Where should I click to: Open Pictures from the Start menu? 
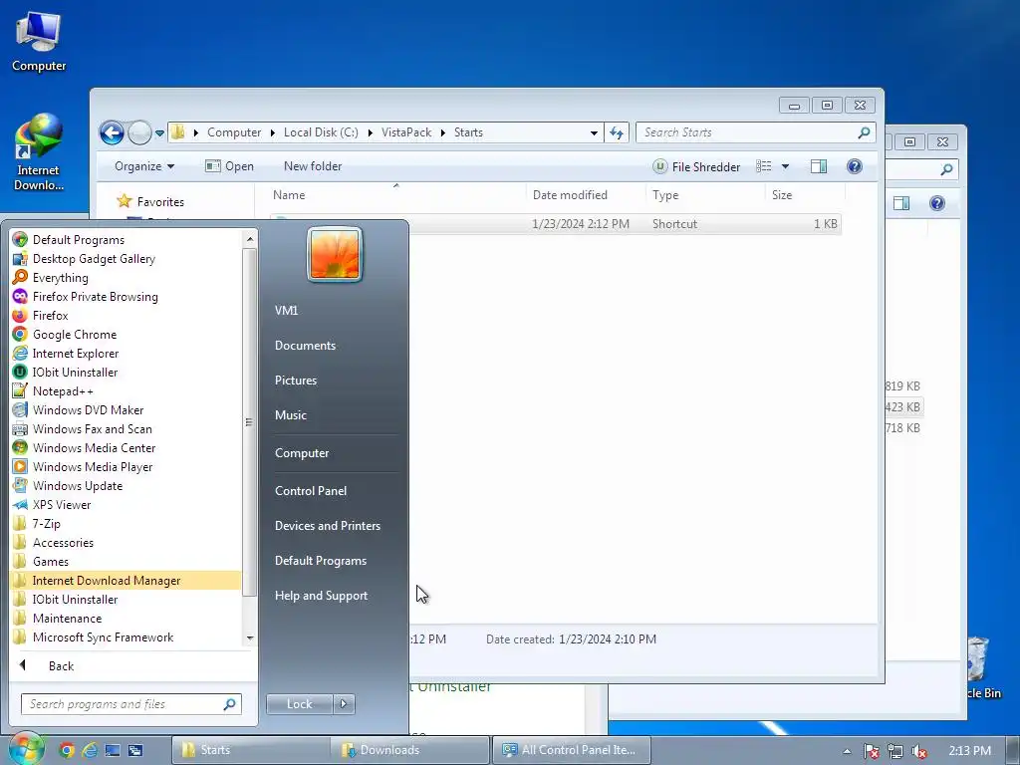pos(295,380)
